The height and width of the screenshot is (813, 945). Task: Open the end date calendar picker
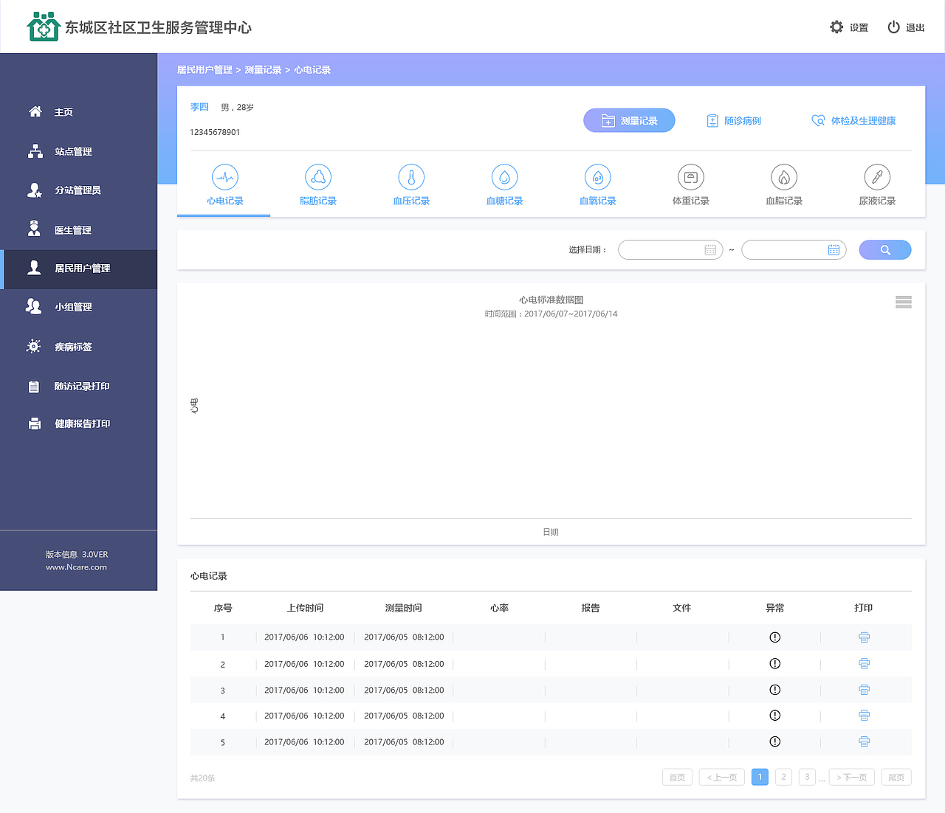pyautogui.click(x=835, y=249)
